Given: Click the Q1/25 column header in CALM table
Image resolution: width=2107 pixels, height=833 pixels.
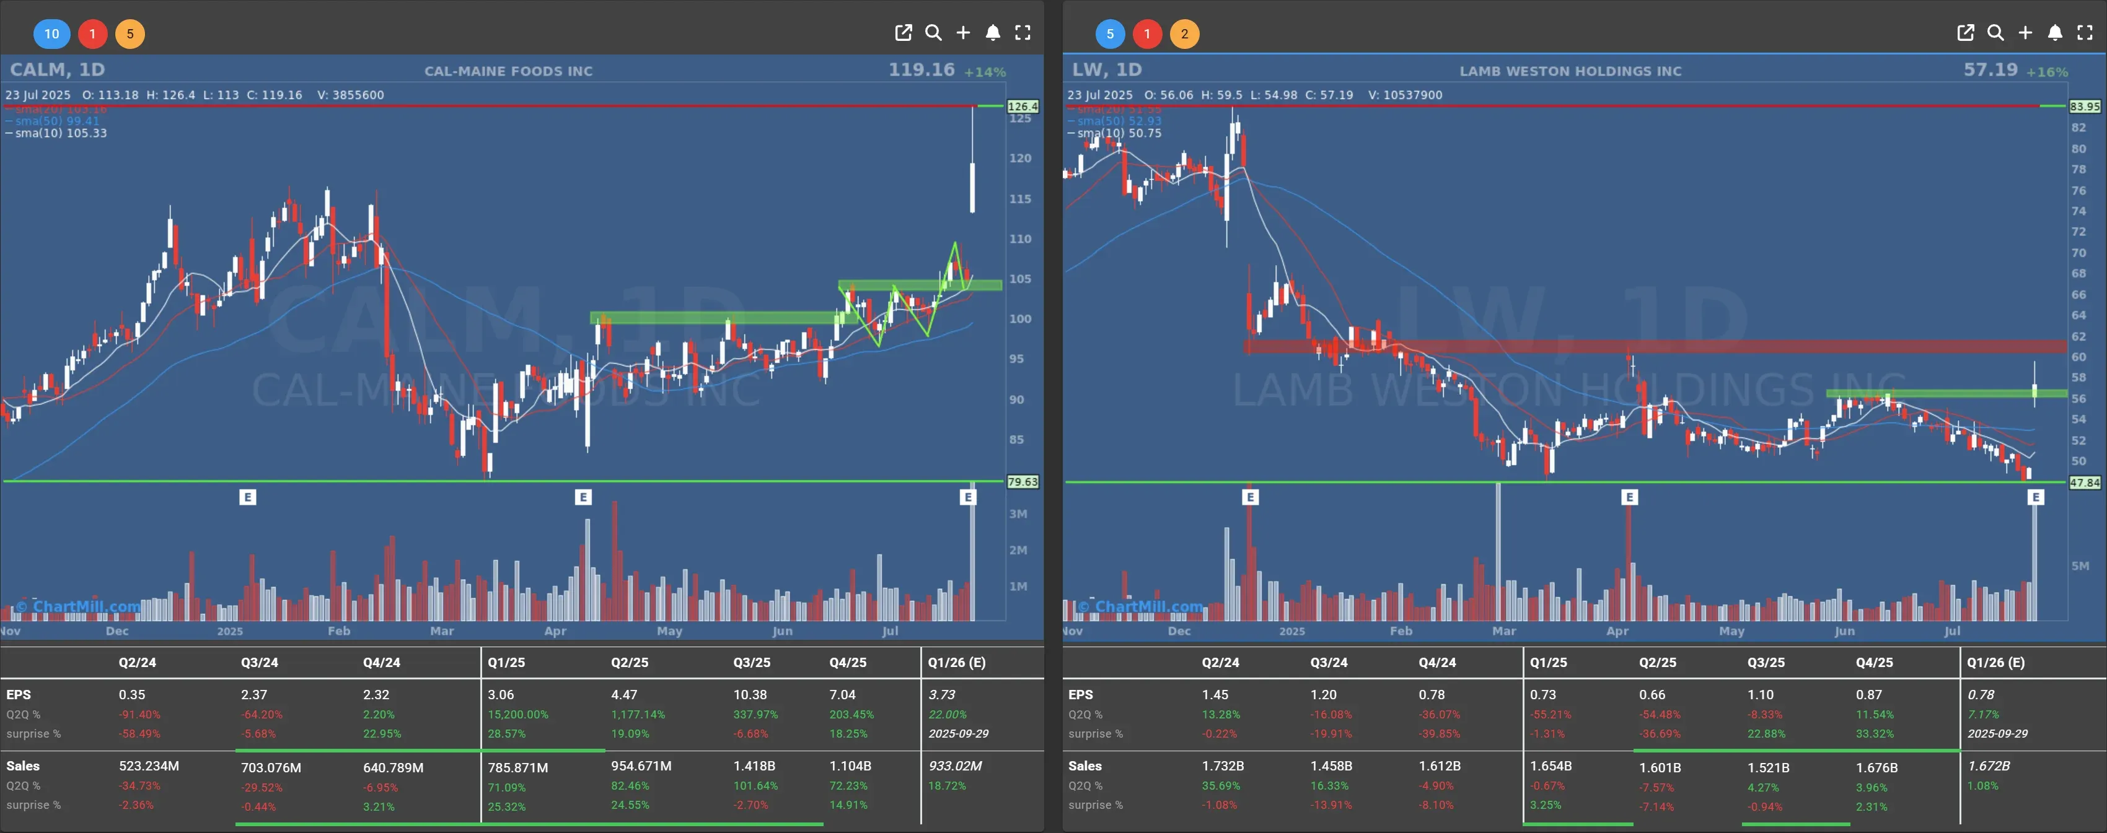Looking at the screenshot, I should (506, 662).
